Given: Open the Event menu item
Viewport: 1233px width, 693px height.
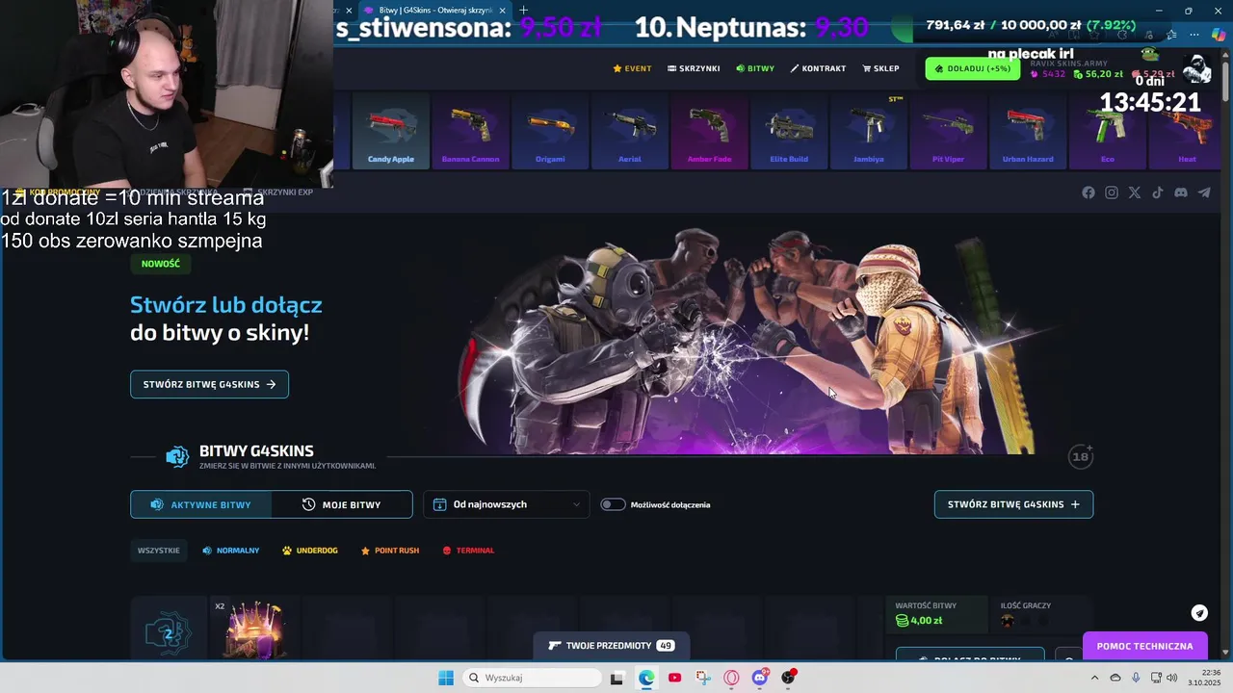Looking at the screenshot, I should pos(632,68).
